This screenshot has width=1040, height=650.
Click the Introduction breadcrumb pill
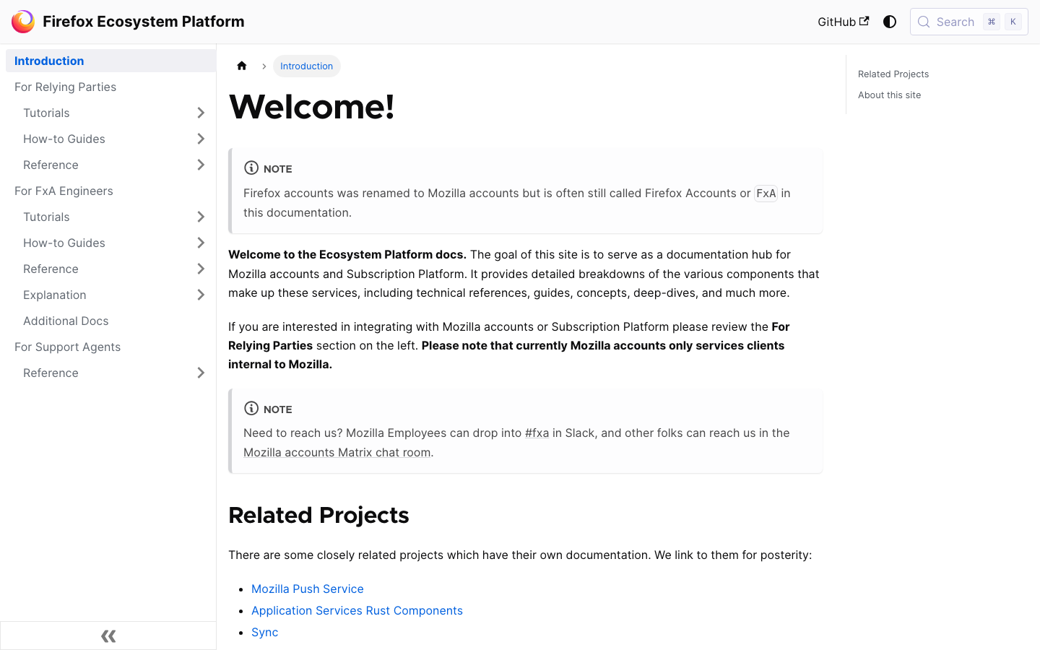[306, 66]
